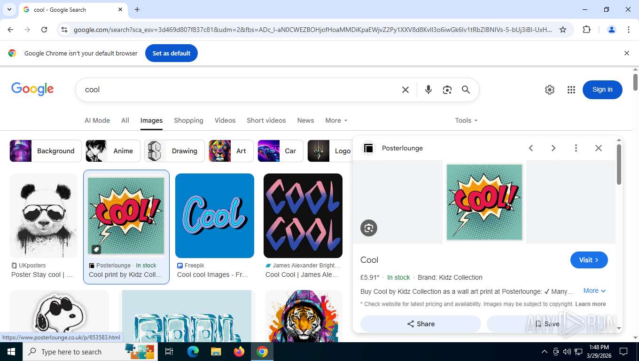
Task: Open the Chrome three-dot menu
Action: pyautogui.click(x=629, y=30)
